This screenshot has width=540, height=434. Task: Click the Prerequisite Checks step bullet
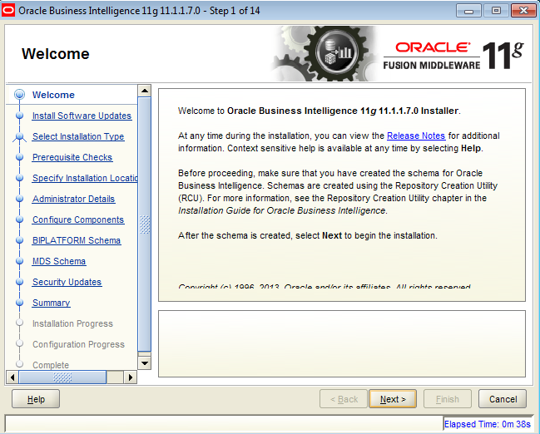(20, 157)
